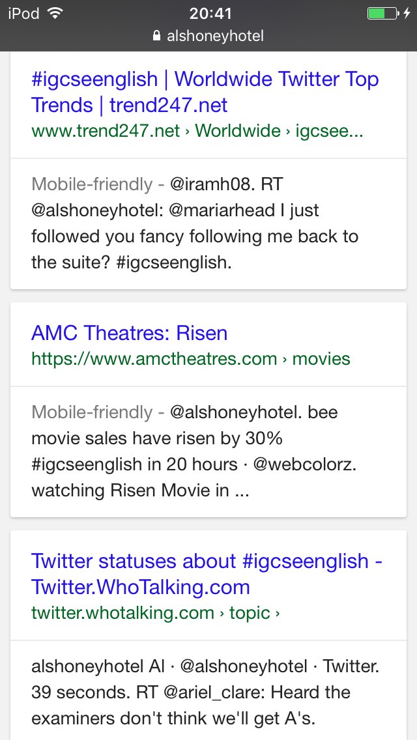Tap Mobile-friendly label in AMC result

[92, 412]
